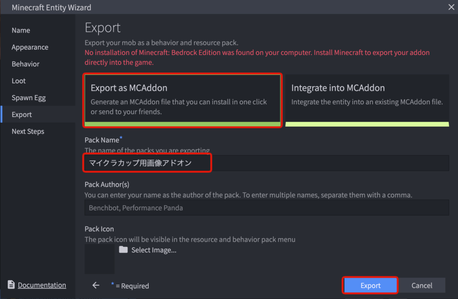Go to the Name step
The width and height of the screenshot is (458, 299).
pos(21,30)
